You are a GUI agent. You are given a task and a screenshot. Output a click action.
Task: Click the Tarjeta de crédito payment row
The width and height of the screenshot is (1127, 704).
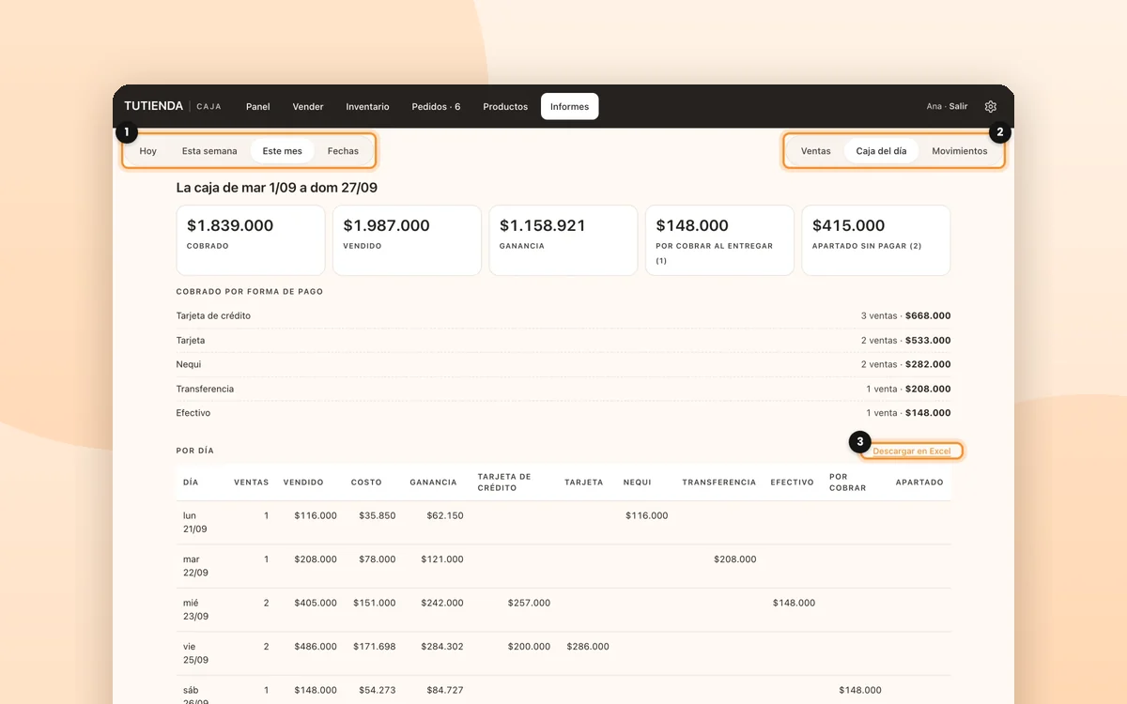point(563,316)
